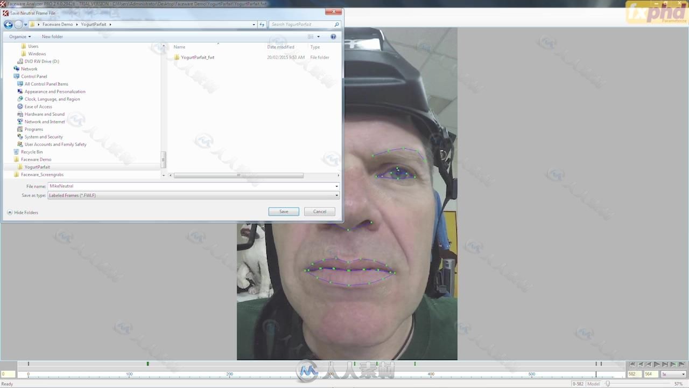Play the video timeline
The width and height of the screenshot is (689, 388).
657,365
